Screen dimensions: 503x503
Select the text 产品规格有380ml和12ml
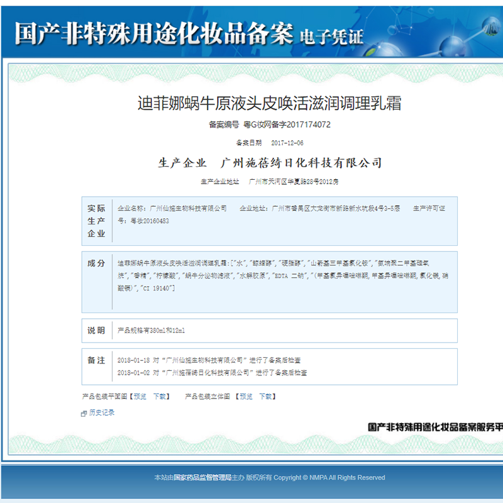(x=151, y=331)
